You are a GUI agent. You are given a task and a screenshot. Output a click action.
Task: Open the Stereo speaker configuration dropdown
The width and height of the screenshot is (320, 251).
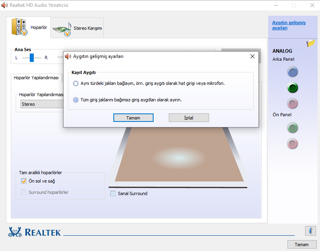42,104
